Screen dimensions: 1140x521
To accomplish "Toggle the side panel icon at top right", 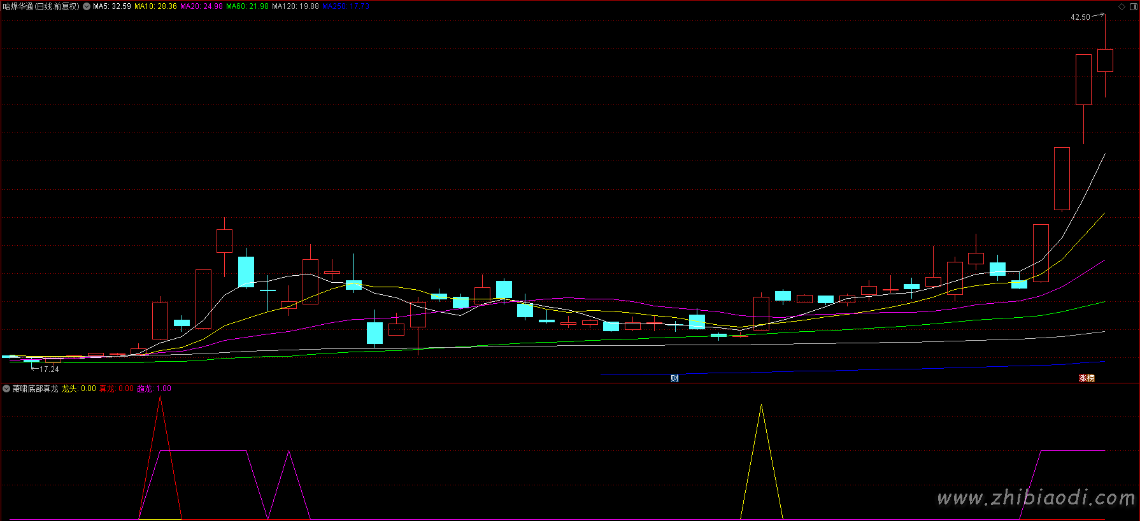I will click(x=1133, y=6).
